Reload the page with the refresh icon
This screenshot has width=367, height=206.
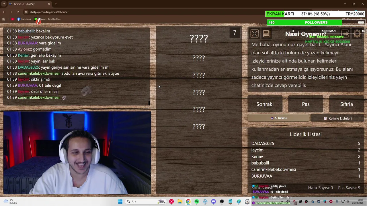click(18, 12)
